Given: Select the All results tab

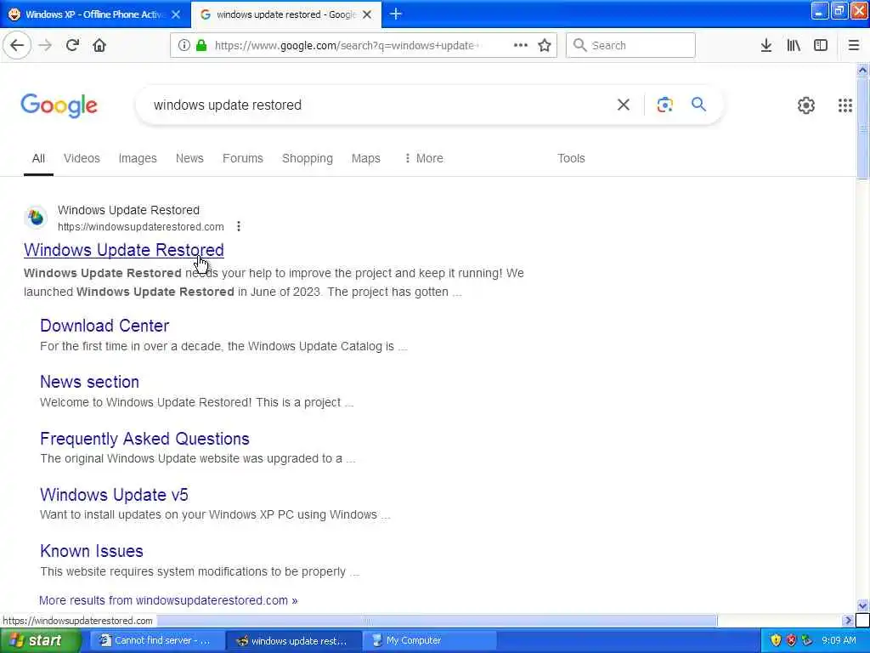Looking at the screenshot, I should (x=38, y=158).
